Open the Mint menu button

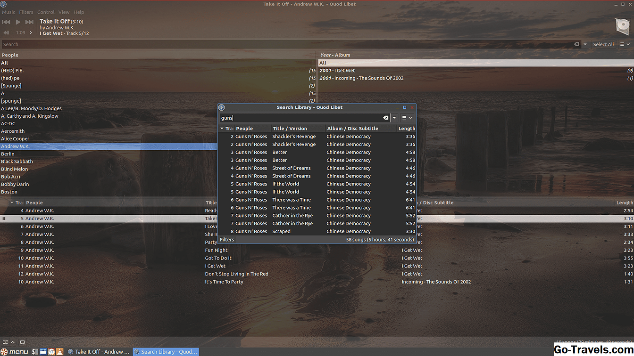(x=15, y=351)
